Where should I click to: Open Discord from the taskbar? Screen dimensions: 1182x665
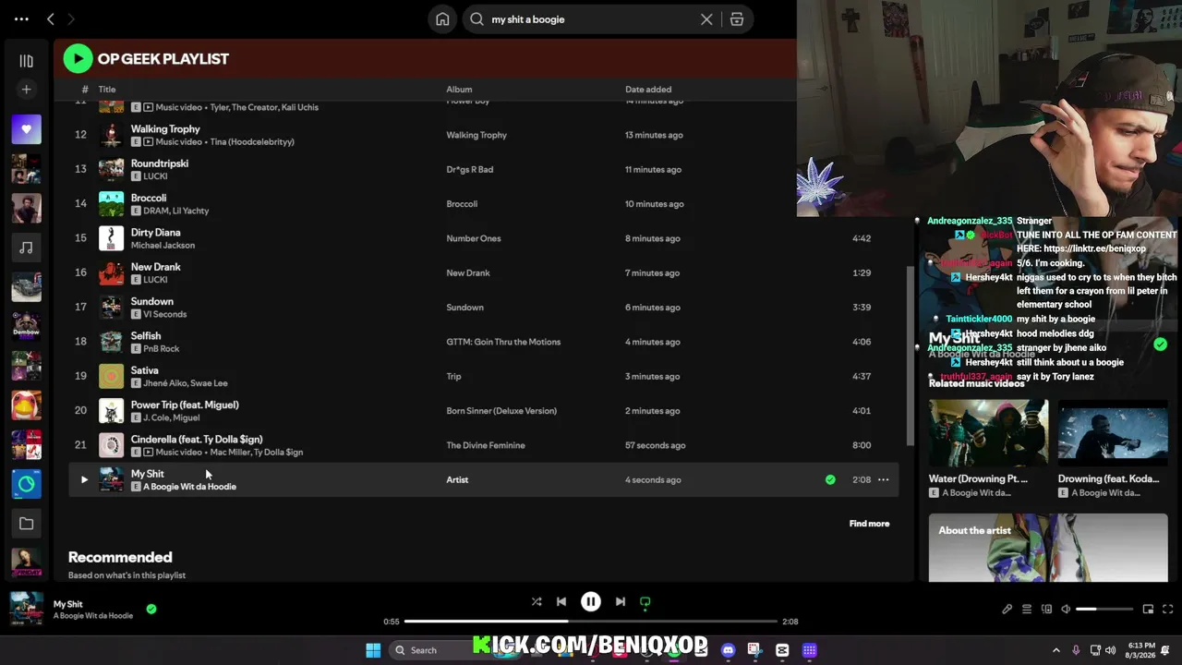(x=729, y=650)
